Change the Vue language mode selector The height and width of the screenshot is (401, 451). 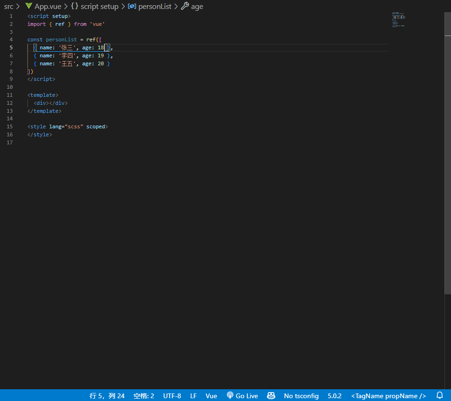(x=211, y=396)
